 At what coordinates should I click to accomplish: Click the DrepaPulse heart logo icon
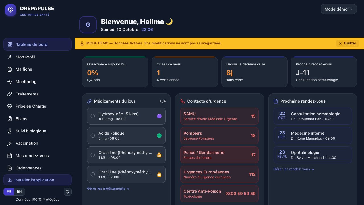(11, 10)
